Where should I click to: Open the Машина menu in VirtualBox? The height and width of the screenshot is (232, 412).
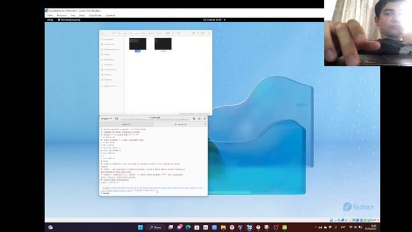pos(62,15)
